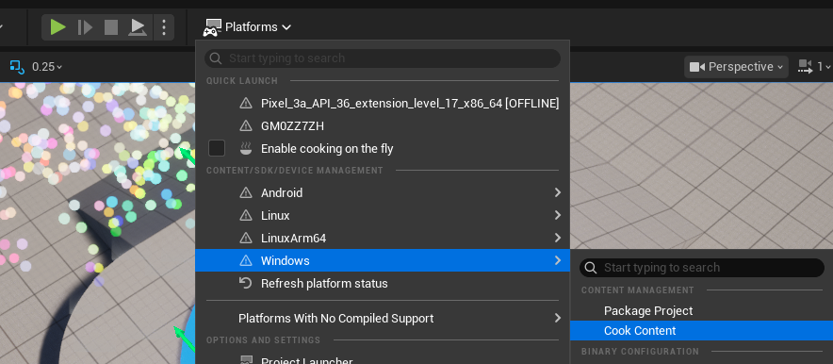Click the steaming bowl cooking icon
Image resolution: width=833 pixels, height=364 pixels.
click(245, 148)
